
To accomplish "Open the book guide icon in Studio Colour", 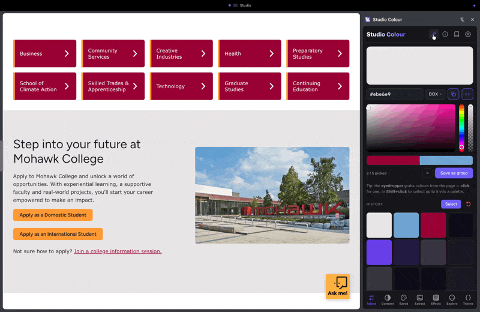I will coord(457,34).
